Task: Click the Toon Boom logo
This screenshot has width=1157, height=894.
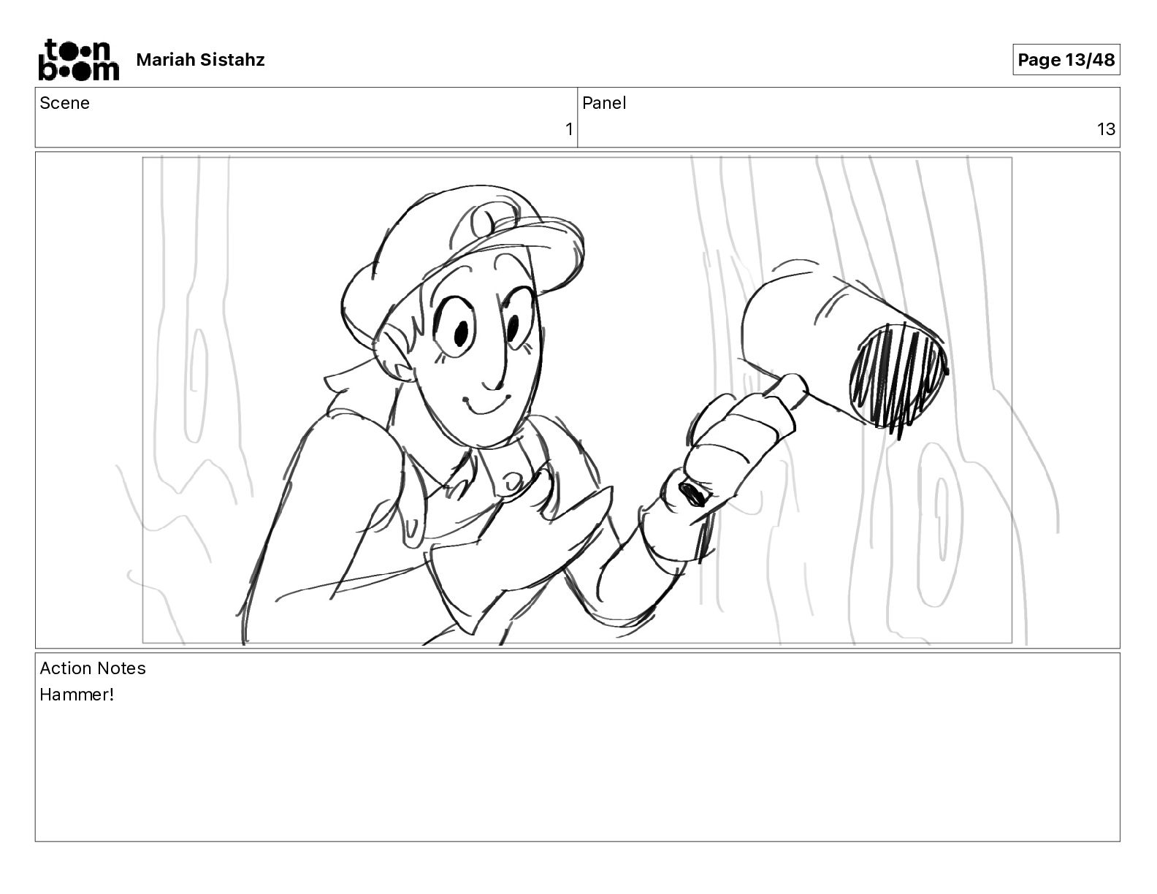Action: point(78,59)
